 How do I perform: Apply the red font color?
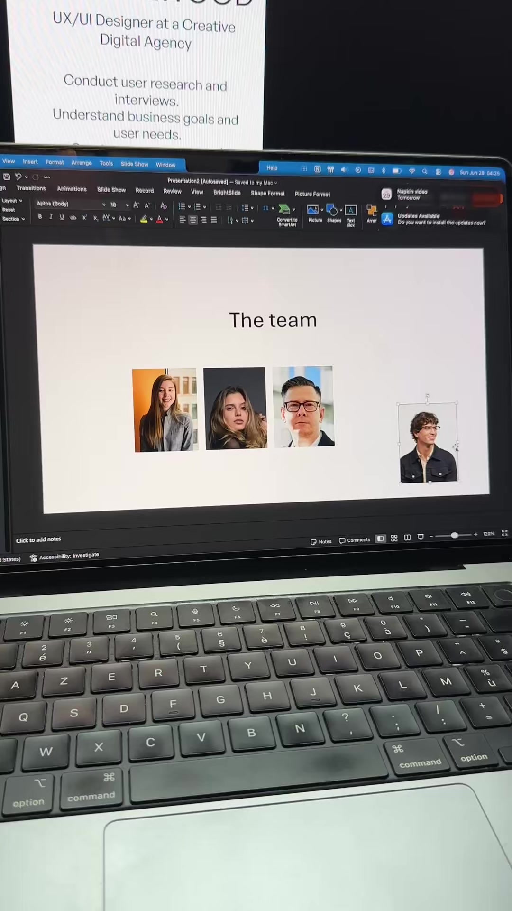click(x=160, y=219)
